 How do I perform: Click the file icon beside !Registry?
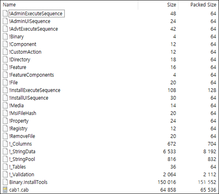(x=5, y=128)
